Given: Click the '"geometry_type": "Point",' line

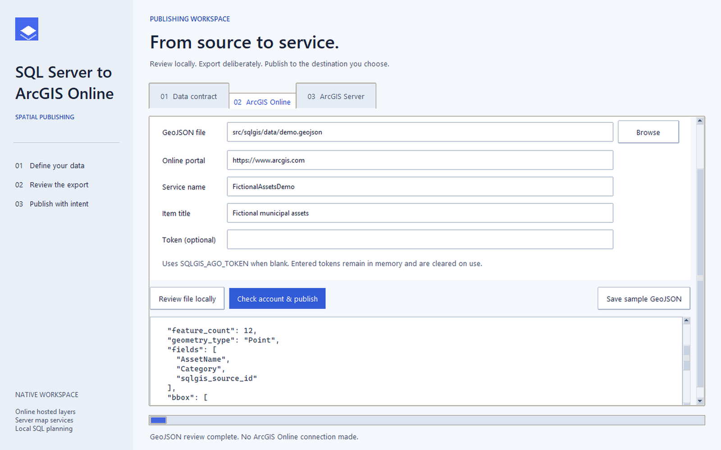Looking at the screenshot, I should click(x=223, y=340).
